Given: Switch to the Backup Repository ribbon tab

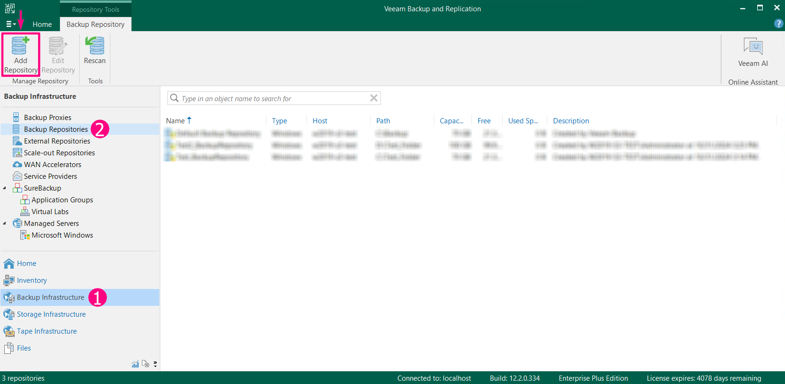Looking at the screenshot, I should point(96,24).
